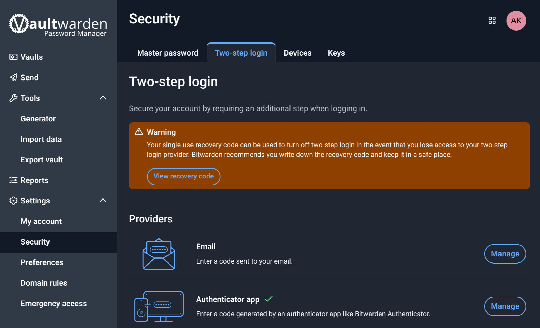Open the grid app switcher icon
Image resolution: width=540 pixels, height=328 pixels.
(492, 21)
